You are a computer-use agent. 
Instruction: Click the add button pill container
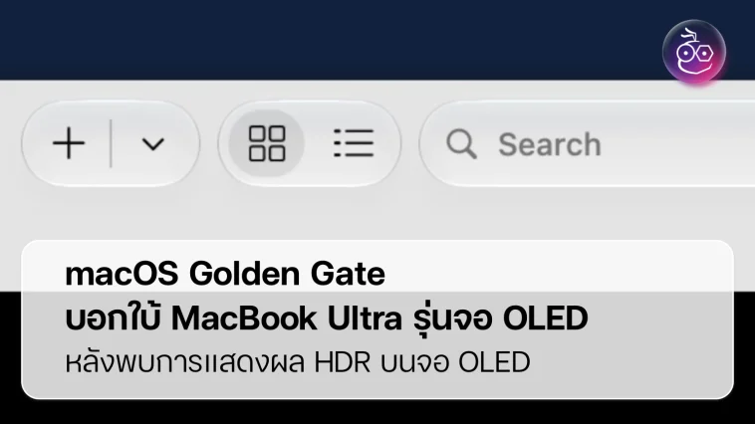(x=111, y=143)
